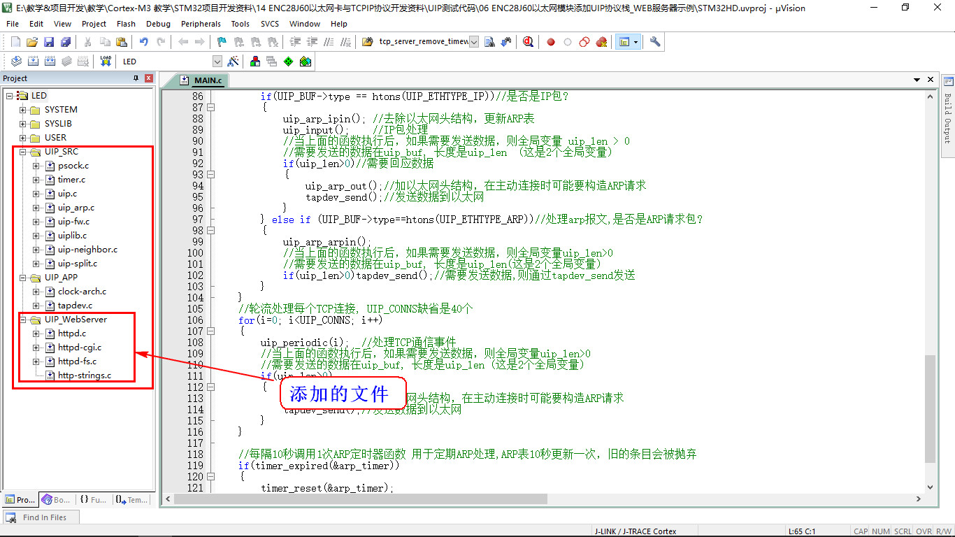Expand the psock.c file dependencies

[x=36, y=166]
